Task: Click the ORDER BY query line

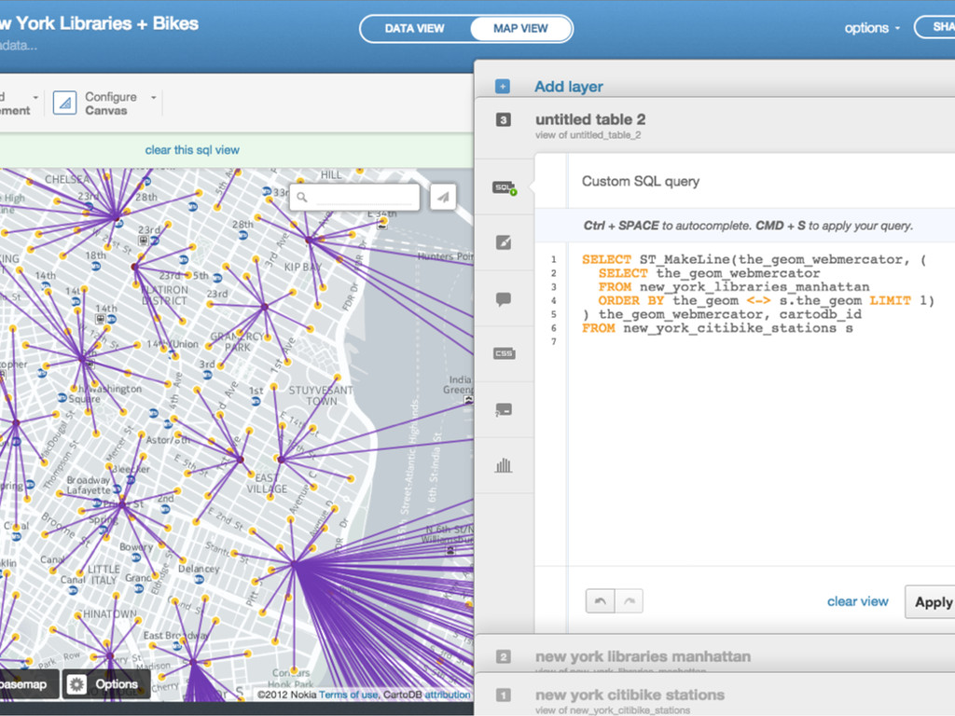Action: (x=767, y=301)
